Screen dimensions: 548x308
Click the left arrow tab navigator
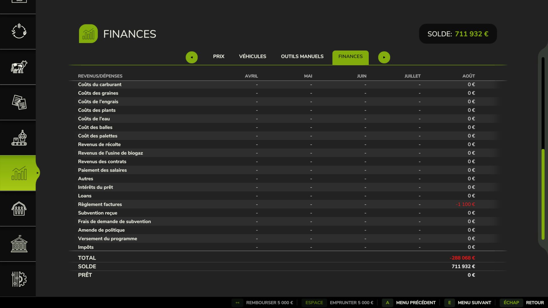point(192,57)
